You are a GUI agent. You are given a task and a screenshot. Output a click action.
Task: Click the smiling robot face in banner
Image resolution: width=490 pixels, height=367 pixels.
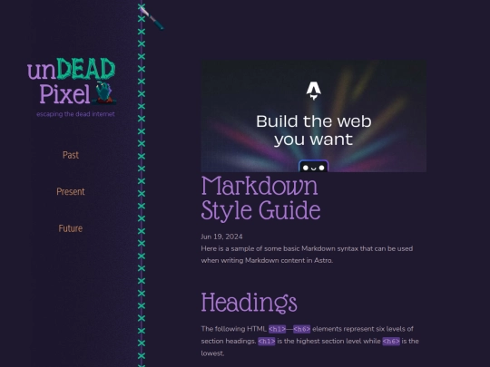tap(313, 166)
